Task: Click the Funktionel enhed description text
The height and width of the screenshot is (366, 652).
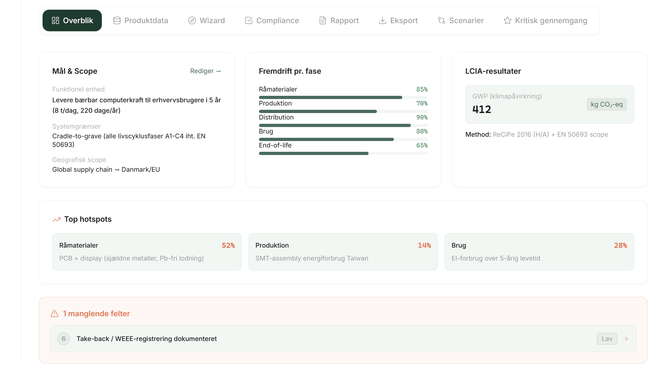Action: pos(137,105)
